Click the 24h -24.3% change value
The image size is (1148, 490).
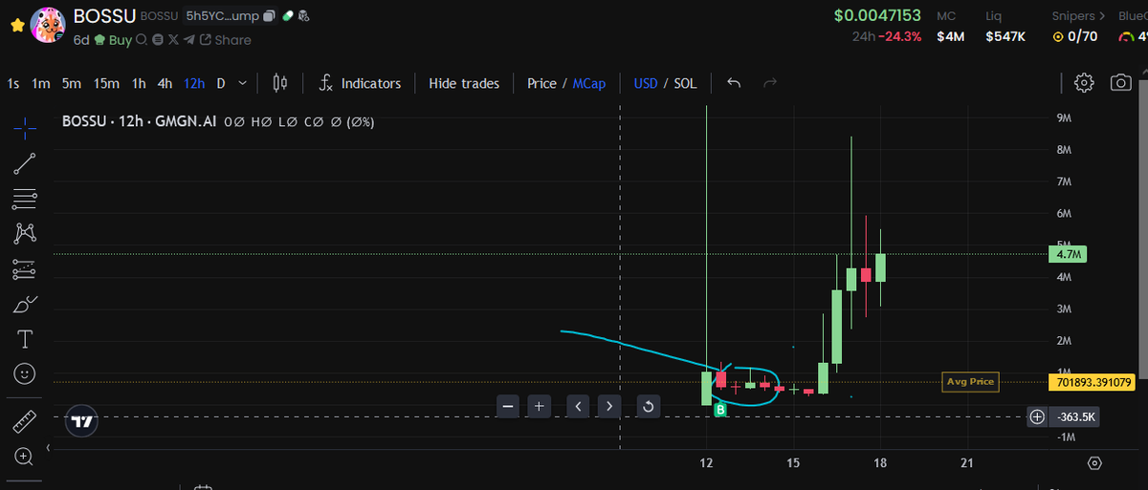[x=886, y=36]
